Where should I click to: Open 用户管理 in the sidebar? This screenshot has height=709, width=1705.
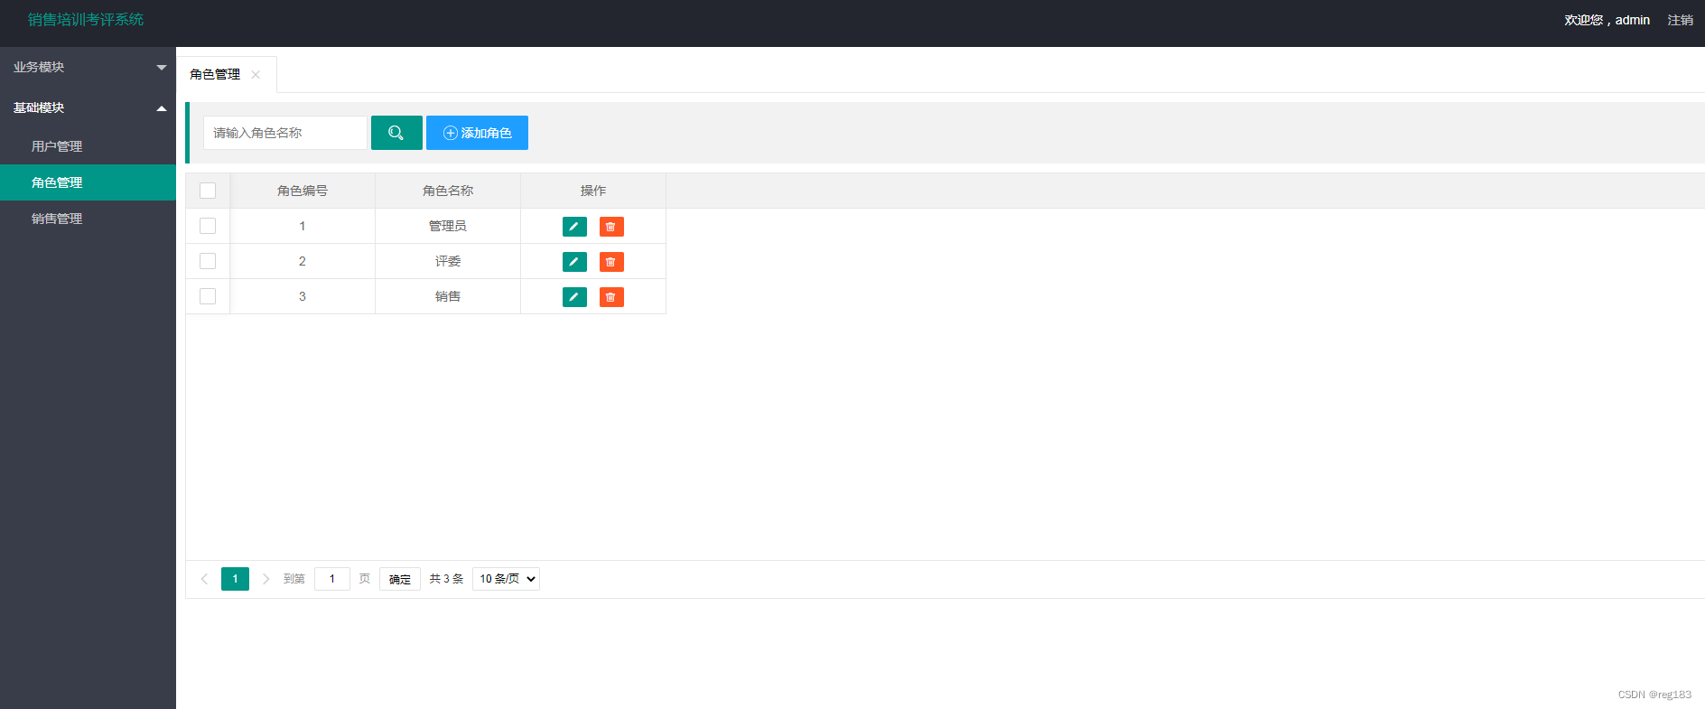click(x=88, y=146)
